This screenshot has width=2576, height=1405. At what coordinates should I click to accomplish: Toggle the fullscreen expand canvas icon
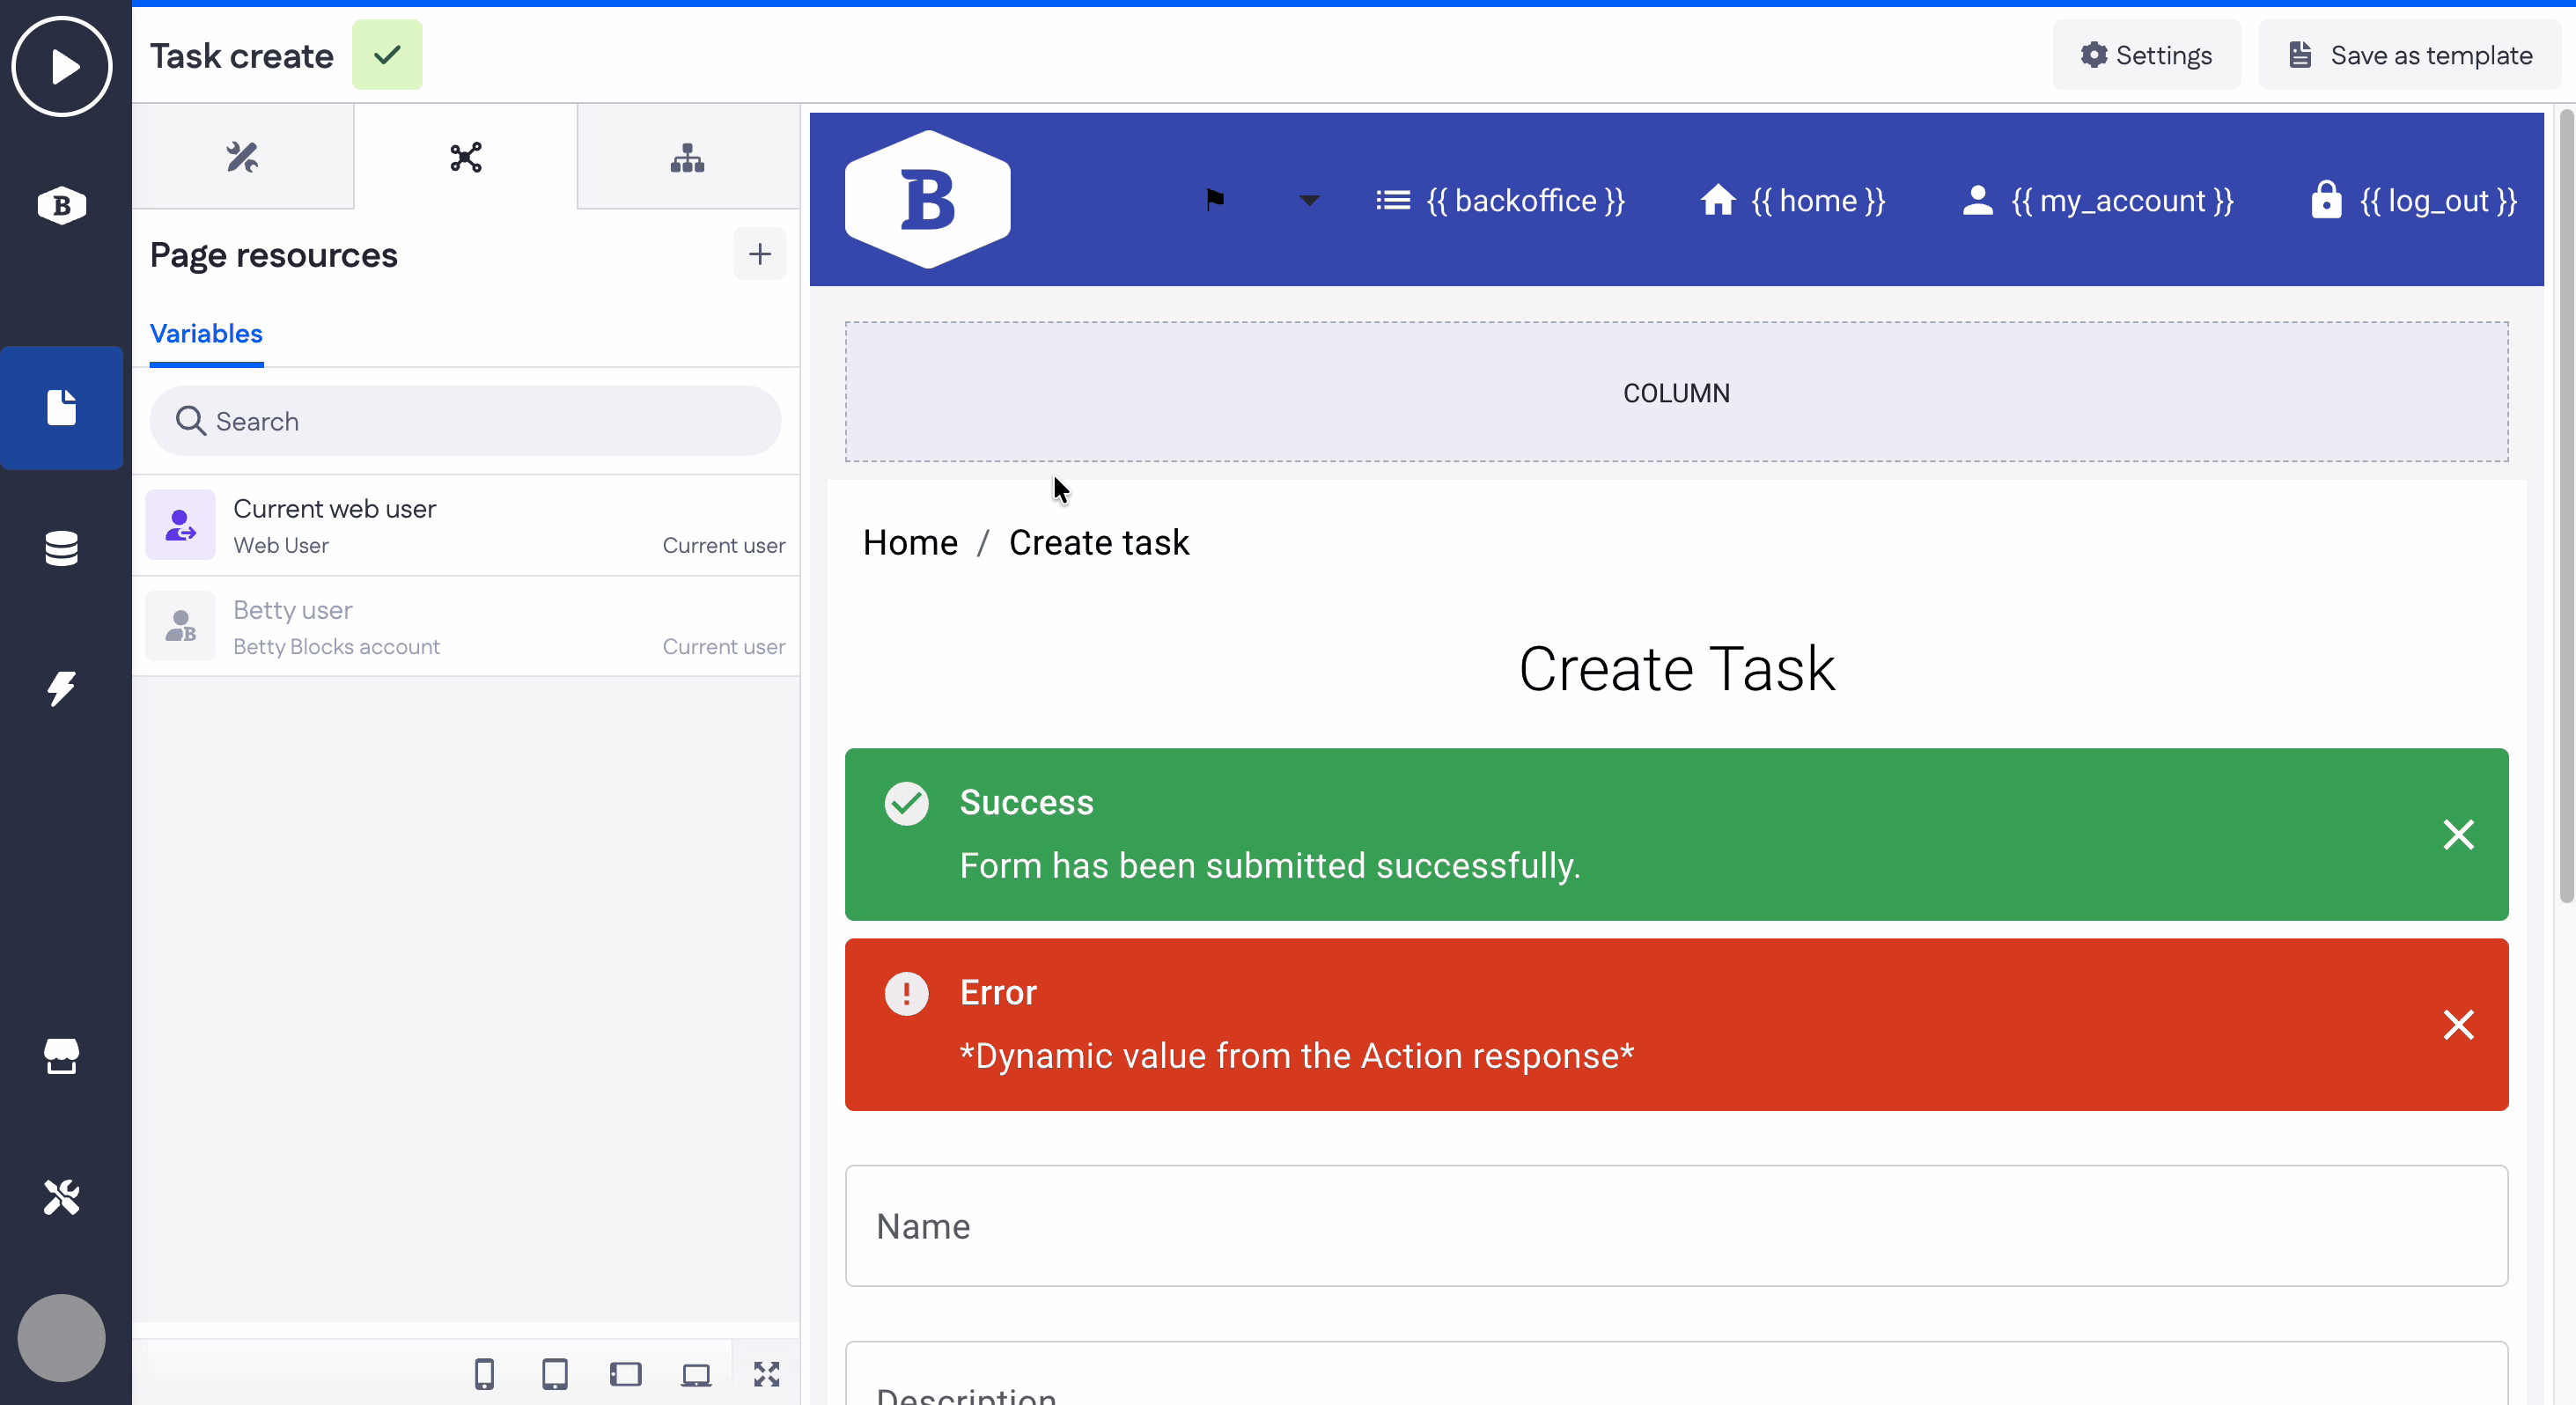766,1374
